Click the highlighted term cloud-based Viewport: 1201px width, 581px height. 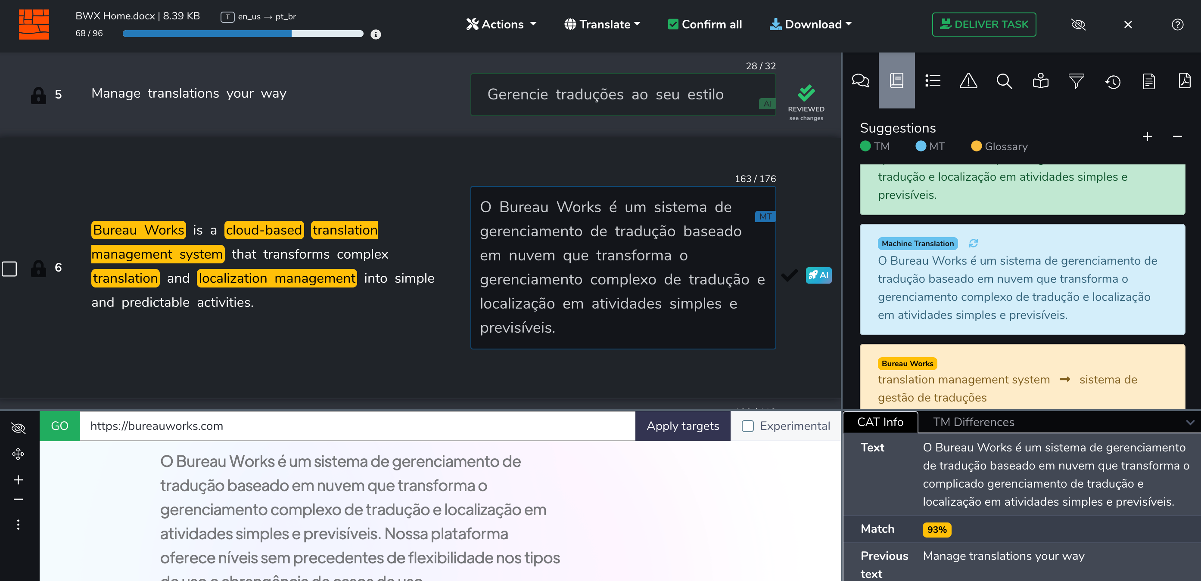264,230
